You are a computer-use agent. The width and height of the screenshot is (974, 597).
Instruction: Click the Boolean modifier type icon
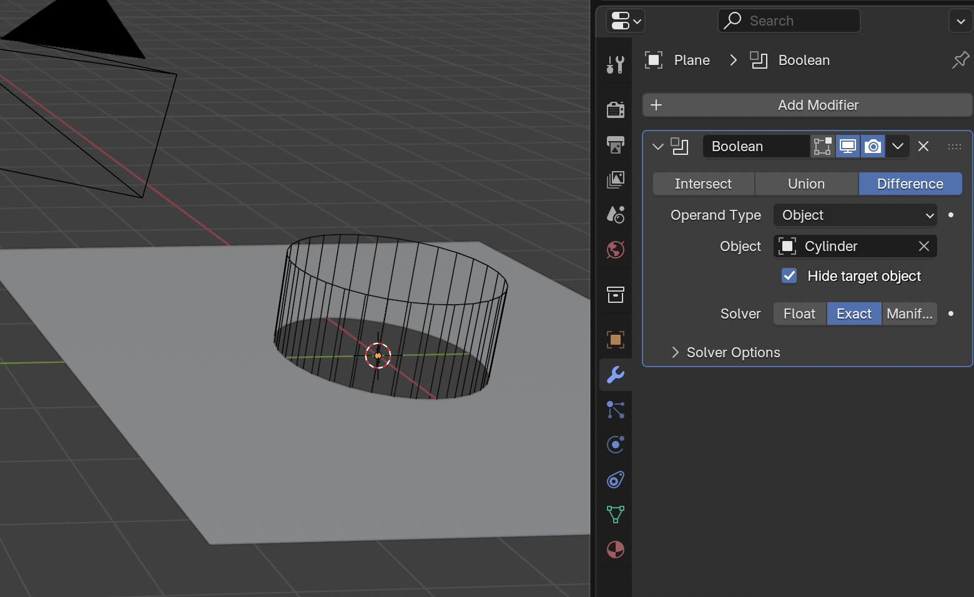point(679,146)
